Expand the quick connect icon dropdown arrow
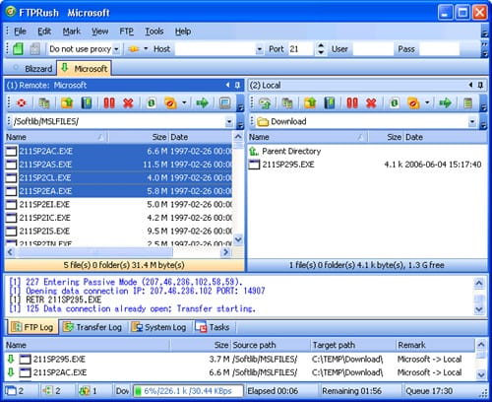This screenshot has height=402, width=492. click(146, 49)
